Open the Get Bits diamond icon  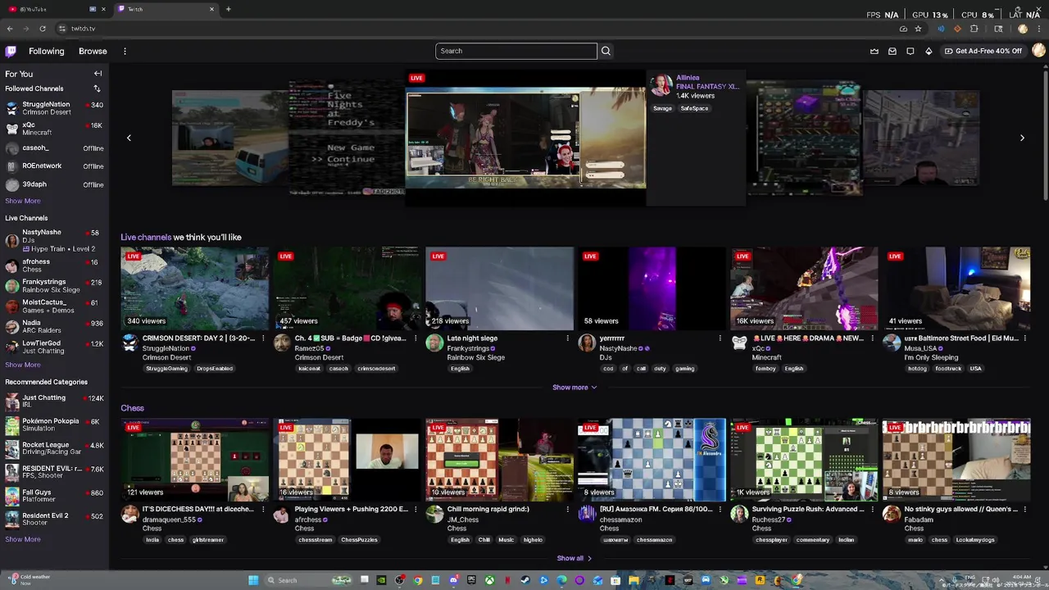coord(929,51)
